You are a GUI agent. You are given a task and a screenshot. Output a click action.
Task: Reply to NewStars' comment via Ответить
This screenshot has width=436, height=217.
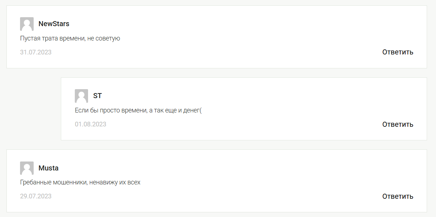[398, 52]
